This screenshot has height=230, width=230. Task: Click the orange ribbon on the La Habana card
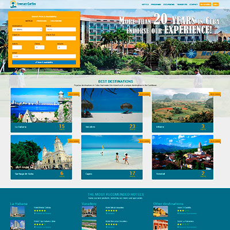coord(74,94)
